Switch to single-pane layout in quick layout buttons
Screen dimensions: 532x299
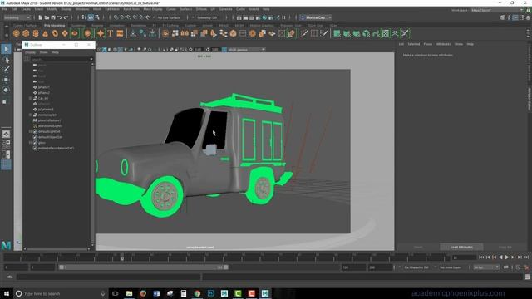[x=6, y=134]
